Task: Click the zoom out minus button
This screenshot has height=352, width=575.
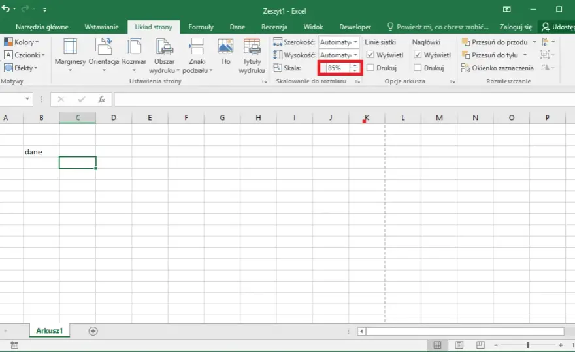Action: pos(496,345)
